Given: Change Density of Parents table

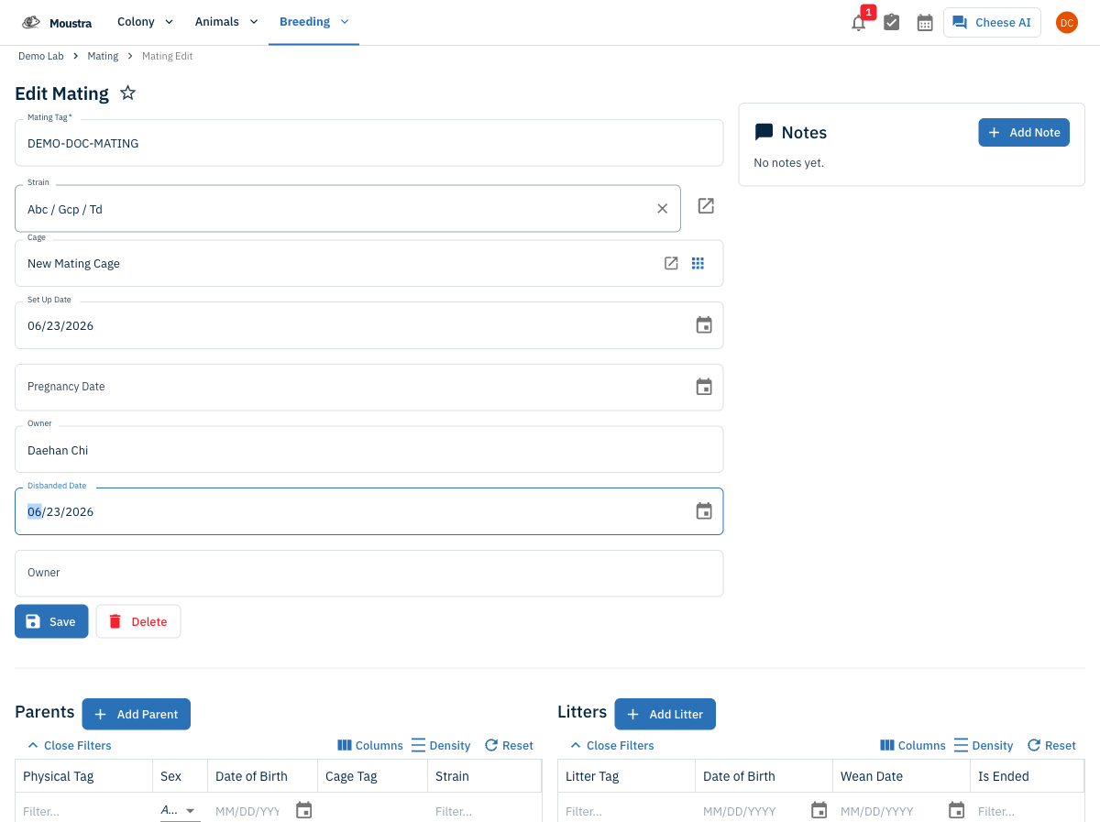Looking at the screenshot, I should [x=441, y=745].
